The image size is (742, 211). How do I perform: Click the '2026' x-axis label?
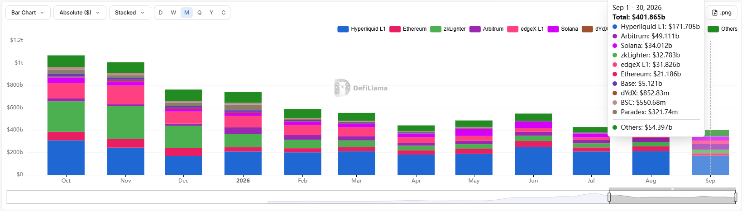coord(243,181)
